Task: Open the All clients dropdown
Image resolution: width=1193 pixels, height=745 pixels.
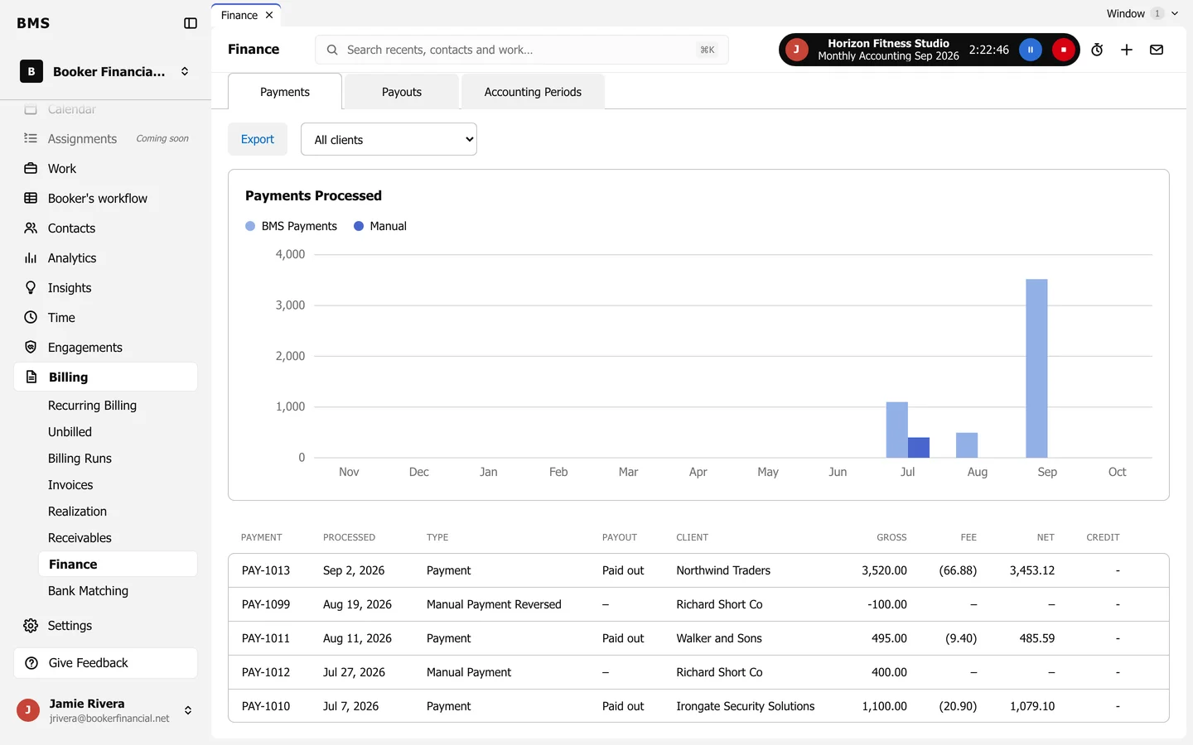Action: click(389, 139)
